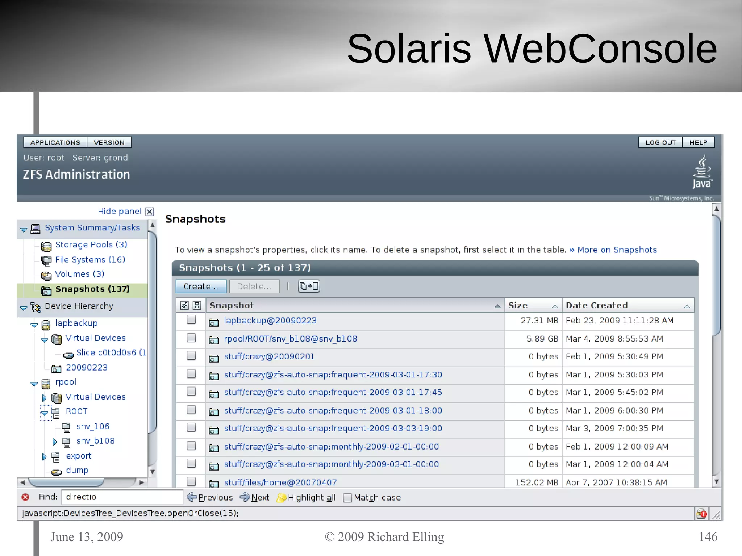742x556 pixels.
Task: Click the tree panel horizontal scrollbar thumb
Action: click(66, 482)
